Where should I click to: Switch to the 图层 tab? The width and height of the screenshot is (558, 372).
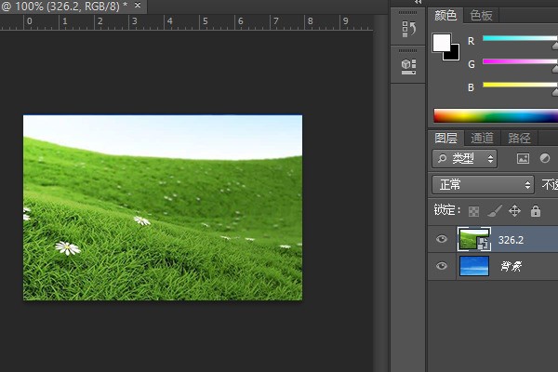pos(445,138)
